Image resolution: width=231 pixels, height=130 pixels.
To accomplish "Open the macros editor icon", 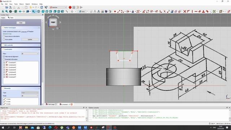I will [x=78, y=7].
